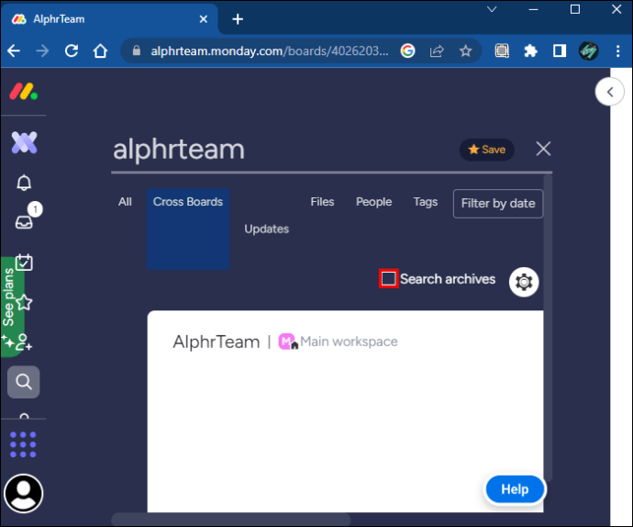Close the AlphrTeam browser tab

[x=204, y=19]
